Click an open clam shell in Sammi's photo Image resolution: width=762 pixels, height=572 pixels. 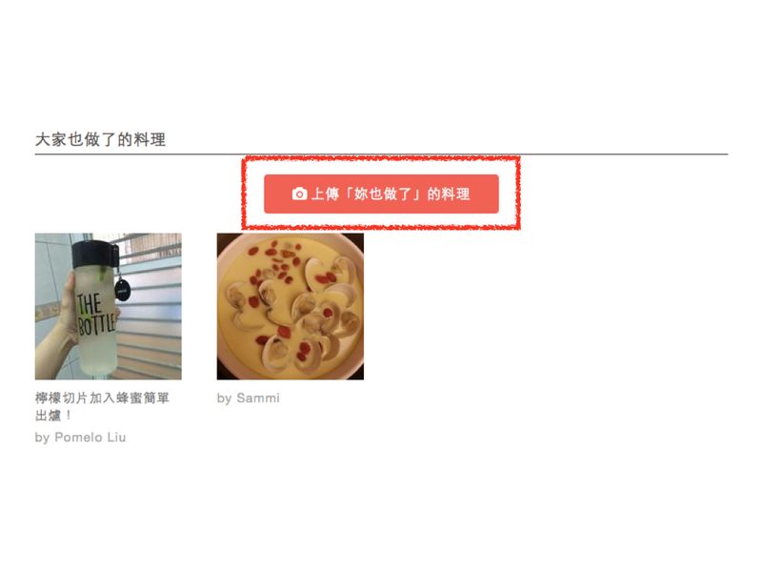coord(314,273)
